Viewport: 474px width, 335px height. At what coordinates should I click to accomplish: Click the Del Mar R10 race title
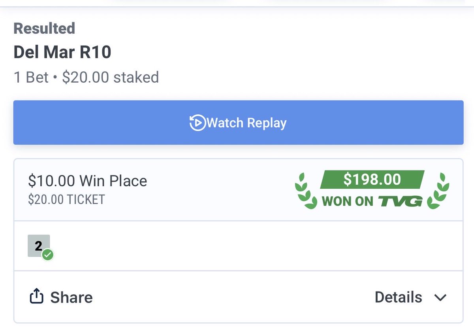click(x=62, y=52)
